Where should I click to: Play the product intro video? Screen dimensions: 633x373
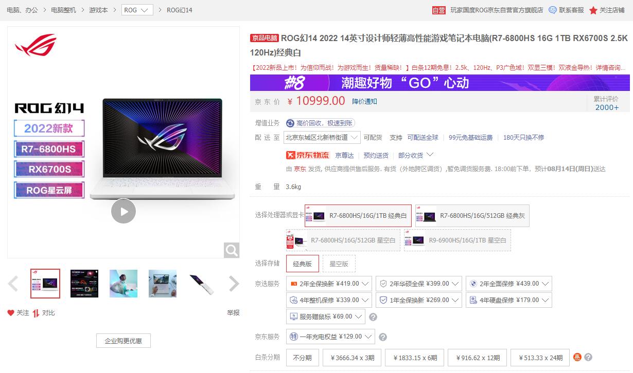[123, 211]
